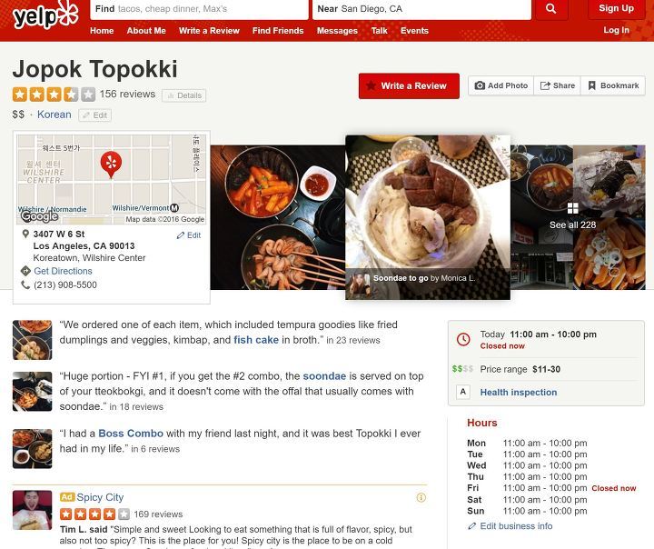The image size is (654, 549).
Task: Click the fish cake highlight link
Action: pyautogui.click(x=256, y=340)
